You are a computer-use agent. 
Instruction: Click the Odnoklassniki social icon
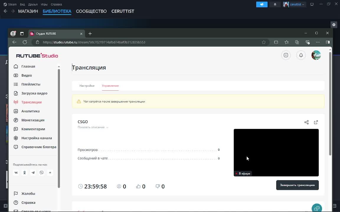pos(24,173)
